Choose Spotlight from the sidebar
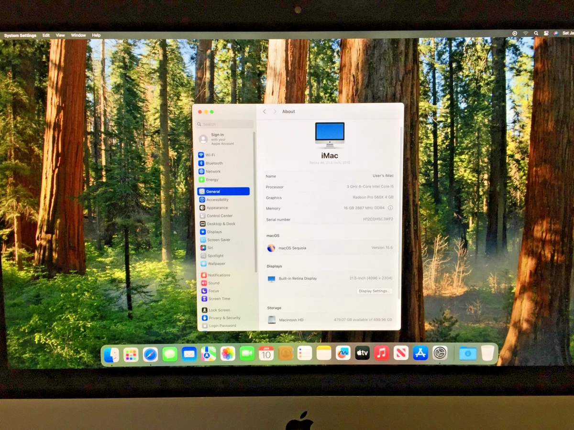574x430 pixels. (213, 256)
